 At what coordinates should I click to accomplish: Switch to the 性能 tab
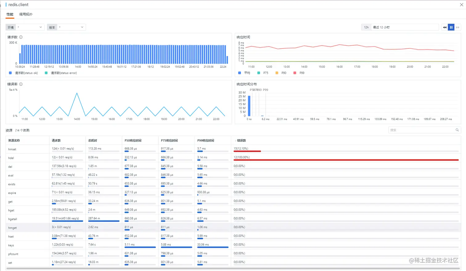point(10,14)
